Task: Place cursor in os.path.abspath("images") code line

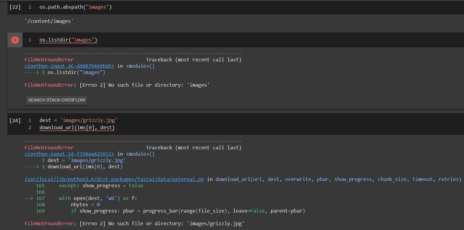Action: pos(75,7)
